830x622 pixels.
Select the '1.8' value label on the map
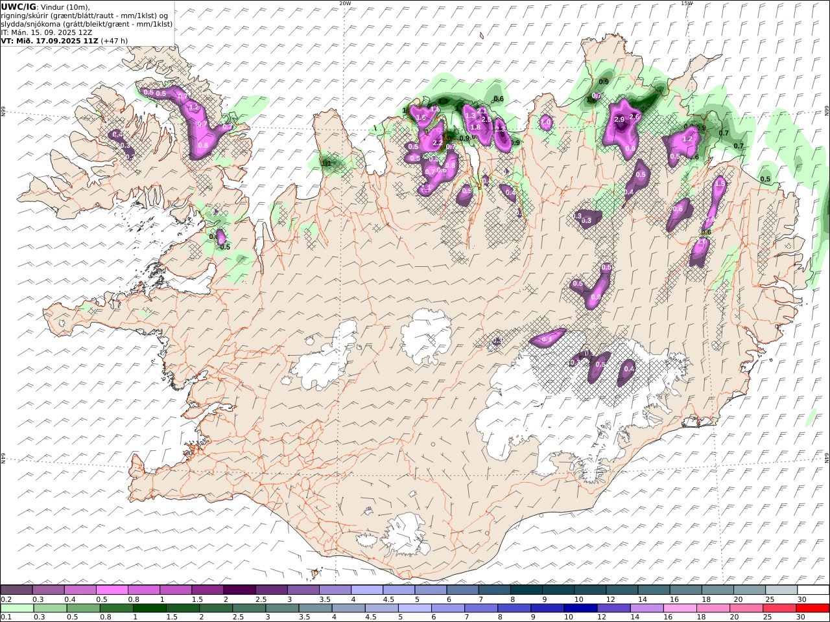(x=475, y=128)
